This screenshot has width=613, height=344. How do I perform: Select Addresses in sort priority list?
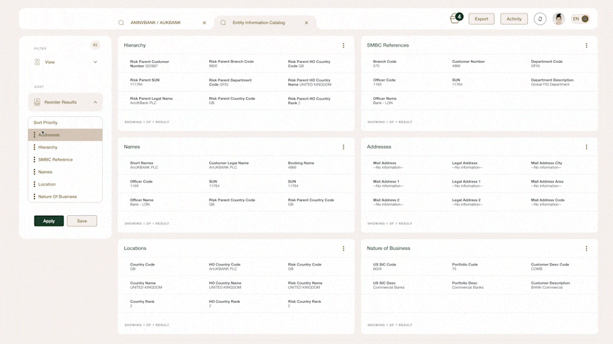click(65, 135)
